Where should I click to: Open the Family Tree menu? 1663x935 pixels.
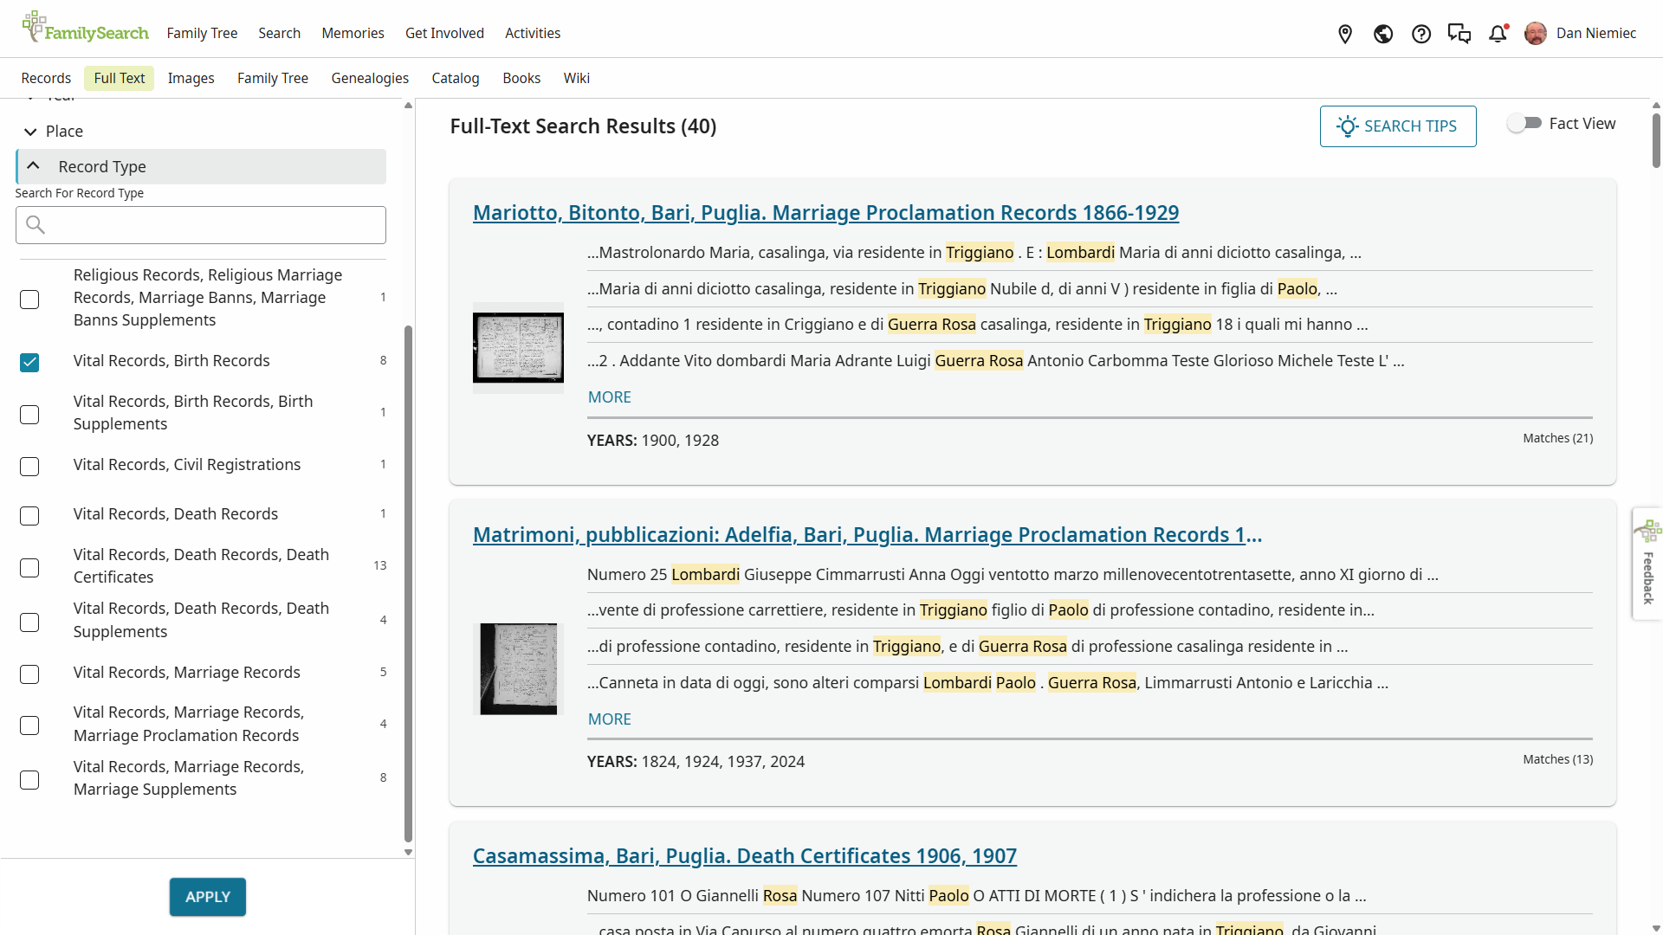coord(202,33)
